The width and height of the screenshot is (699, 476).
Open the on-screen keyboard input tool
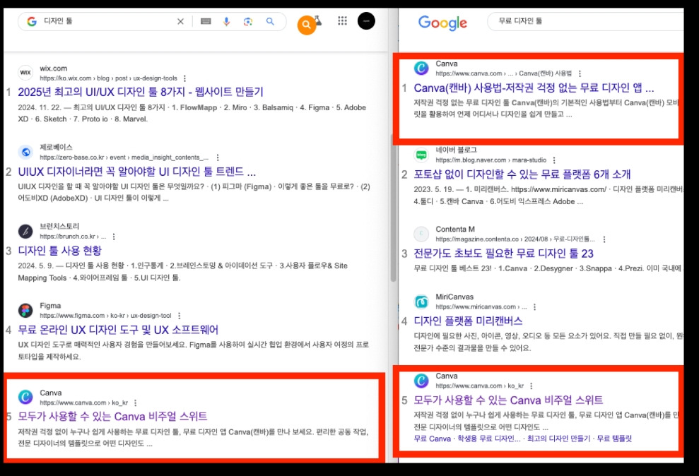pyautogui.click(x=206, y=21)
